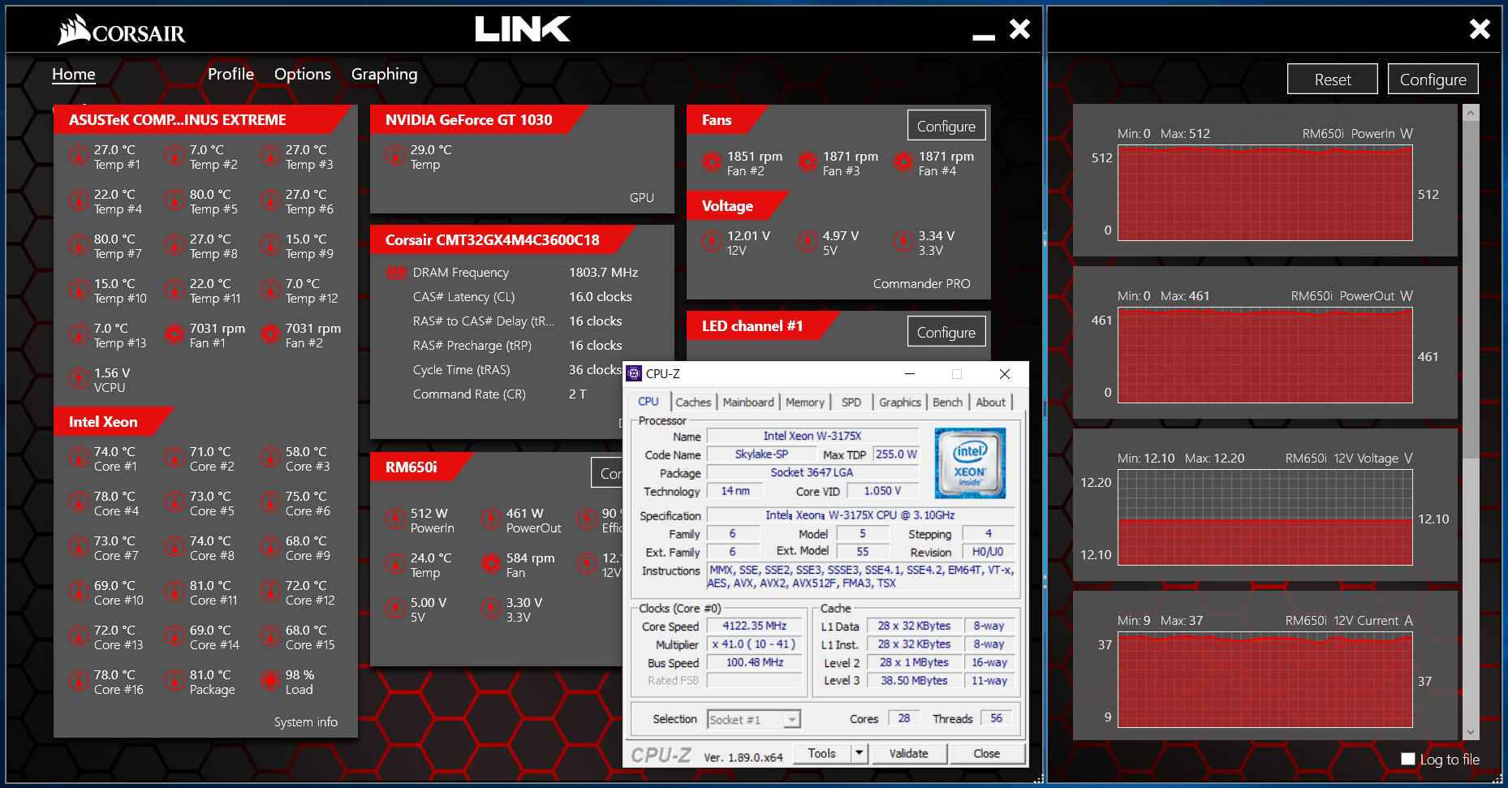Click the graph panel scrollbar down arrow
1508x788 pixels.
tap(1471, 732)
